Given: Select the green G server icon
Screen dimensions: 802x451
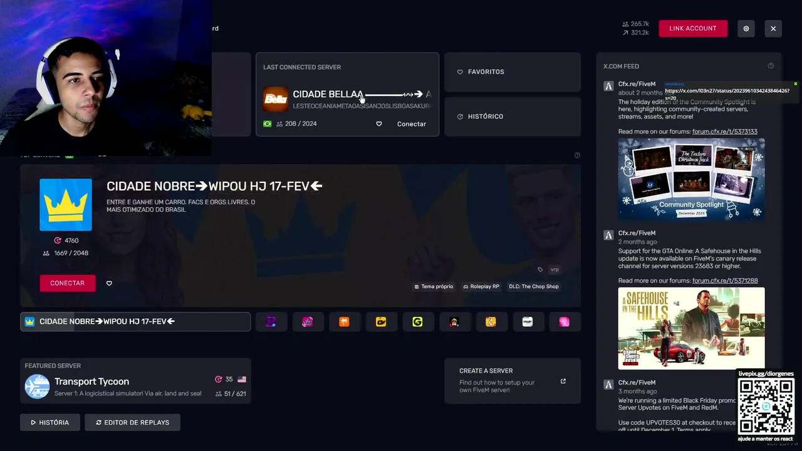Looking at the screenshot, I should click(418, 322).
